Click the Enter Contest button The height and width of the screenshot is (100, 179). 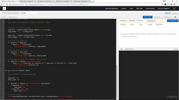147,17
